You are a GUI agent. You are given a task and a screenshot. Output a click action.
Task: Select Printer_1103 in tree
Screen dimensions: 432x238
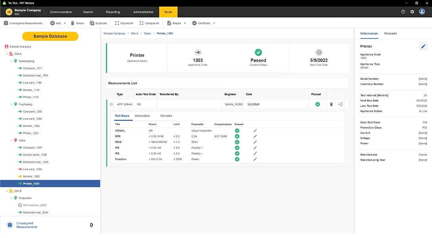31,97
